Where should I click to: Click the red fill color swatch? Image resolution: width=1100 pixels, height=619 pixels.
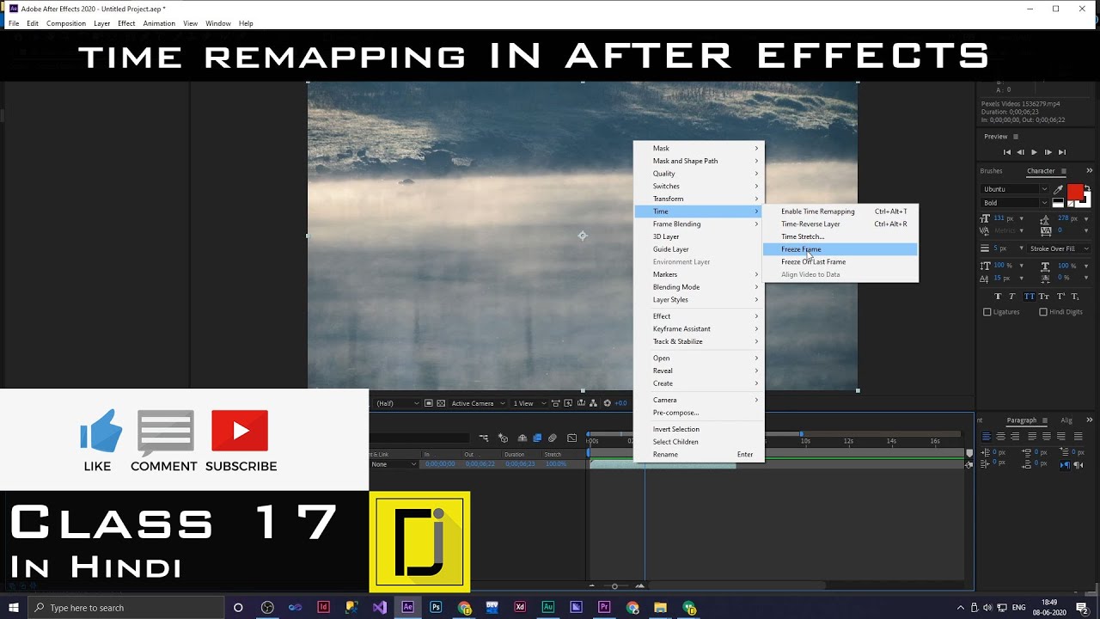pyautogui.click(x=1075, y=192)
